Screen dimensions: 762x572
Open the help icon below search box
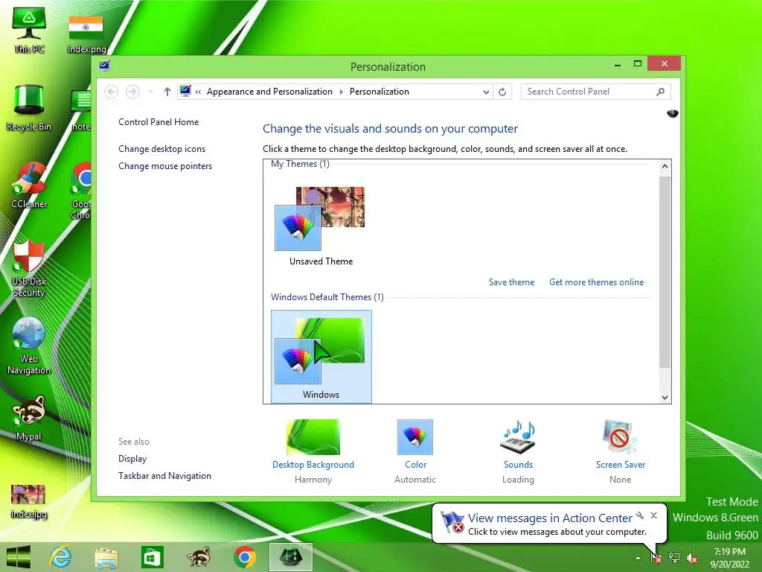[x=673, y=113]
